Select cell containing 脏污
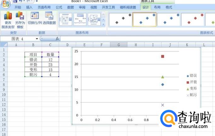This screenshot has height=136, width=215. click(33, 75)
